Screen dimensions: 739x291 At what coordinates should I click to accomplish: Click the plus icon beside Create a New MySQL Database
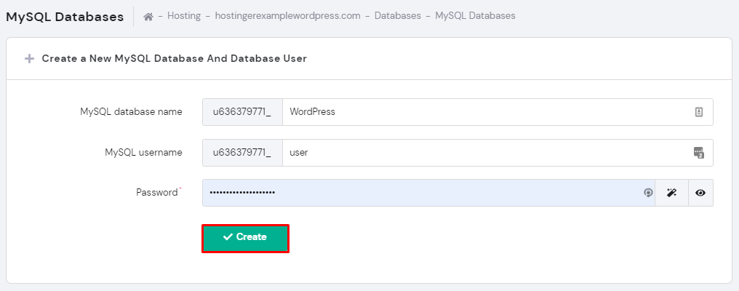pos(30,59)
